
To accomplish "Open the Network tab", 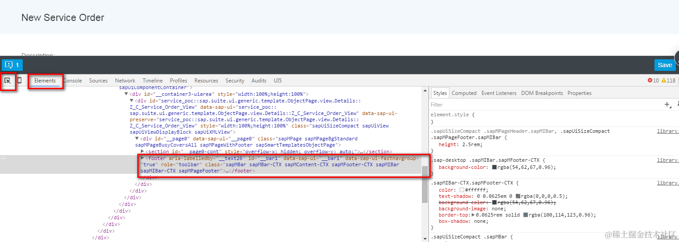I will (125, 81).
